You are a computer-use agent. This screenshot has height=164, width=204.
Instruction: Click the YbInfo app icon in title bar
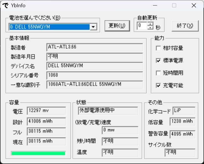(5, 5)
